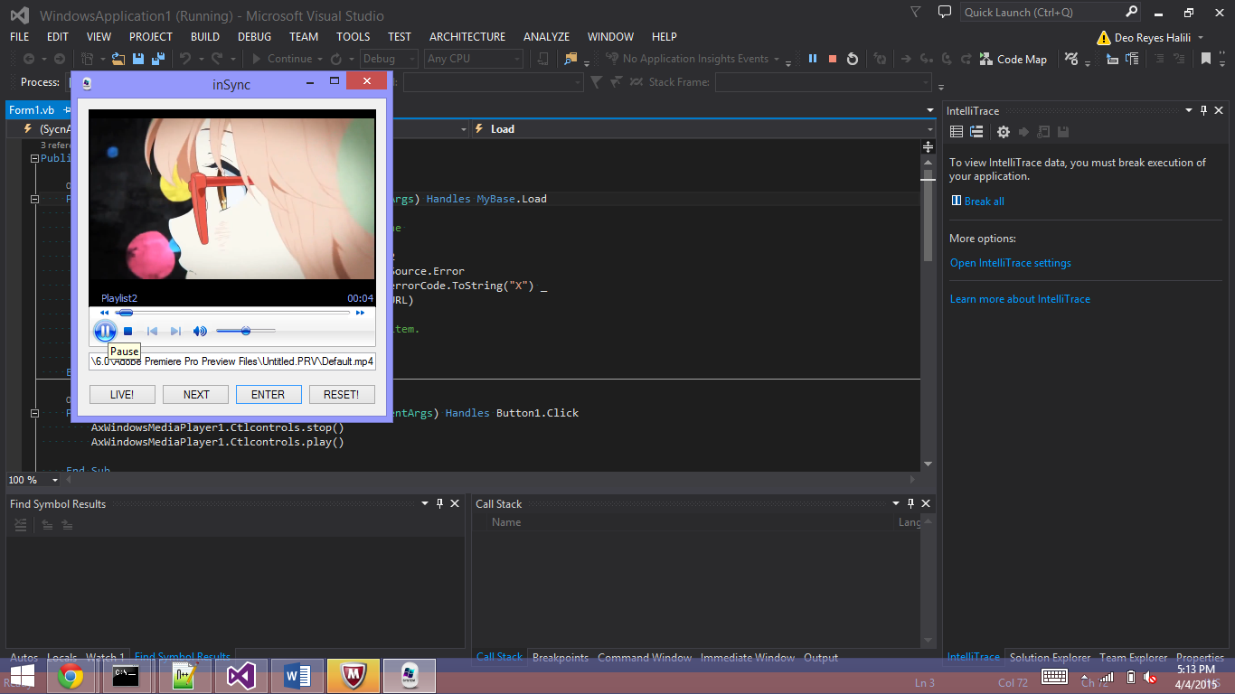Open the Debug configuration dropdown
1235x694 pixels.
tap(389, 59)
